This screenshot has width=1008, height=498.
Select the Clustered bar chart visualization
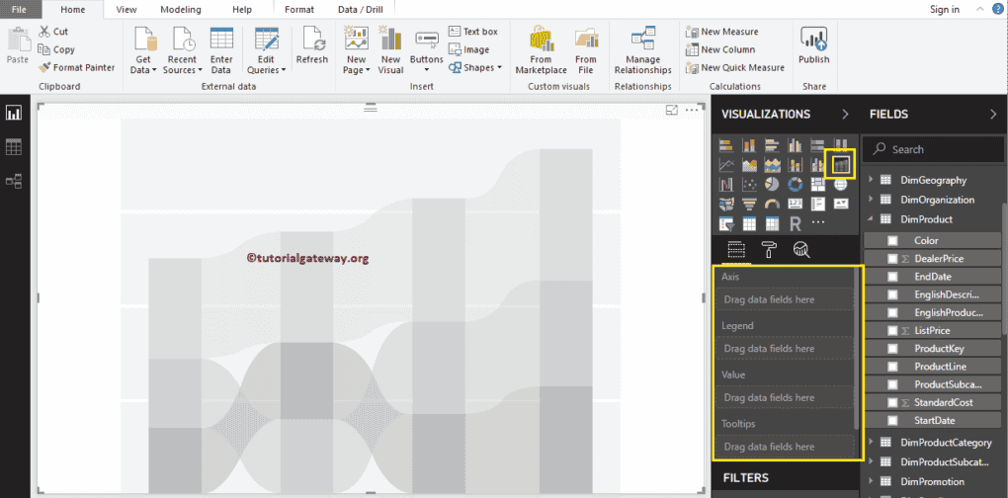tap(772, 145)
